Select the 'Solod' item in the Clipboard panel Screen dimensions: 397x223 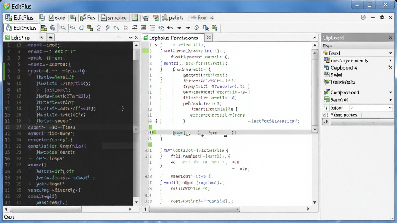(333, 75)
